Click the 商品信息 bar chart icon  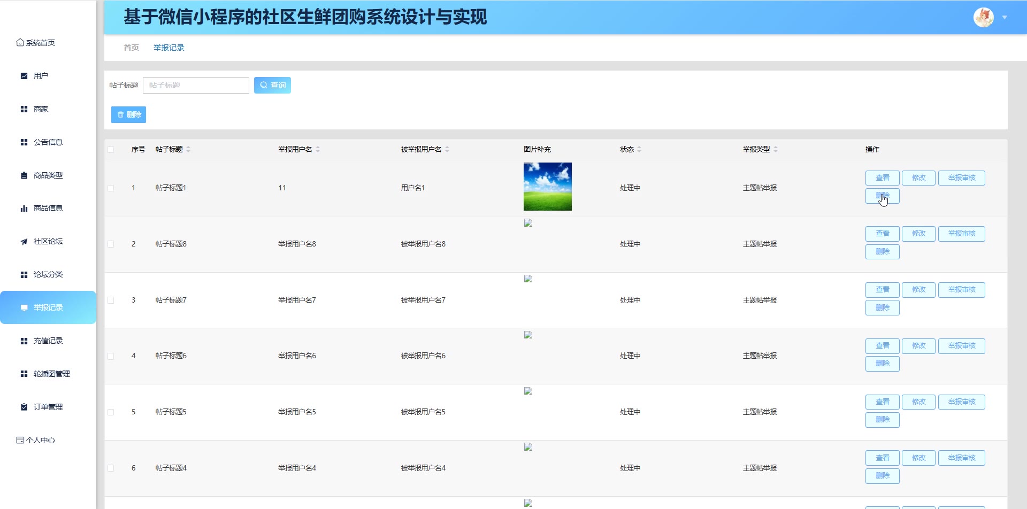click(x=24, y=209)
